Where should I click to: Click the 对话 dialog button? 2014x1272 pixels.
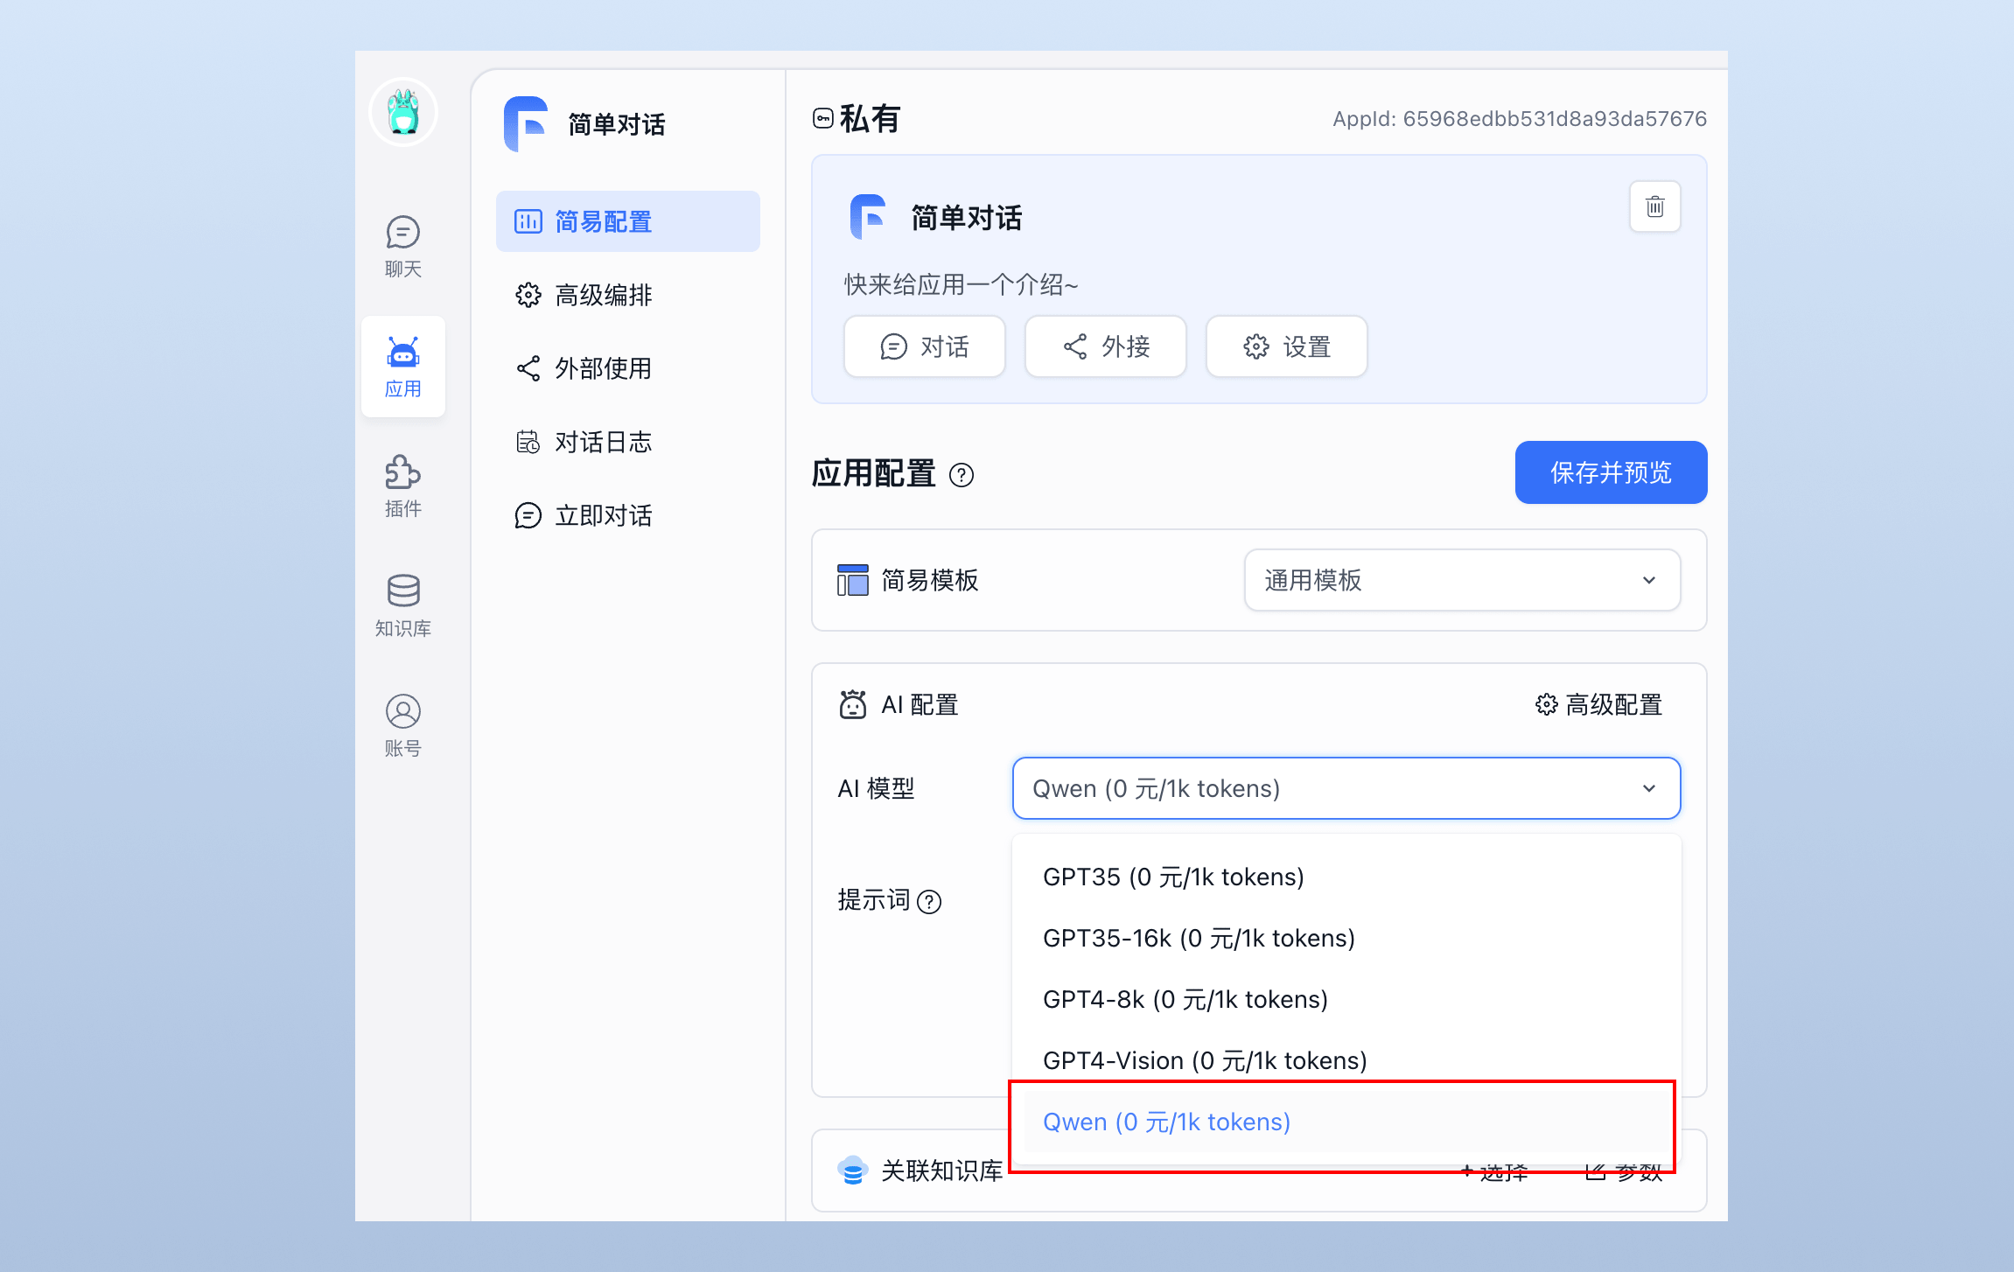tap(924, 346)
